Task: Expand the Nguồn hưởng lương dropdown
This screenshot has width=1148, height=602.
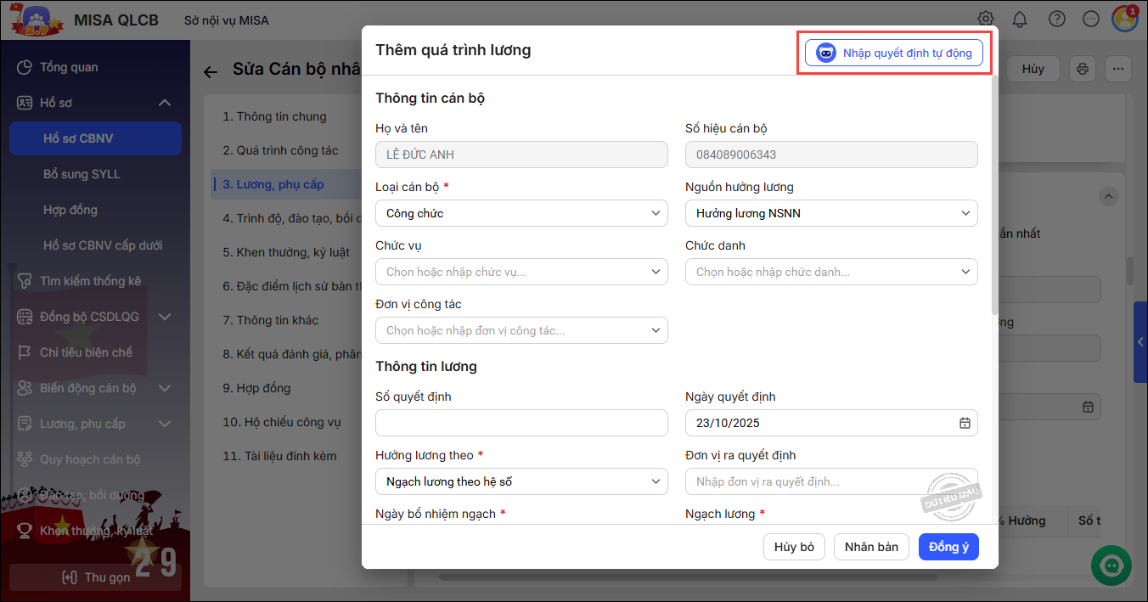Action: [x=831, y=213]
